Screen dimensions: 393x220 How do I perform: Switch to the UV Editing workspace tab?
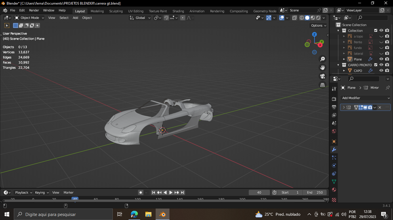click(x=136, y=11)
